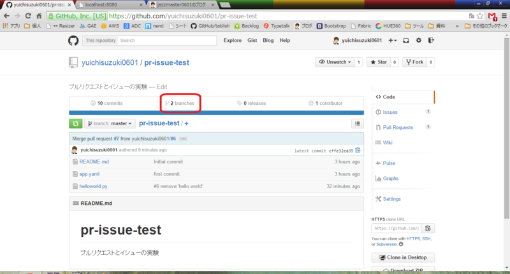
Task: Open the Backlog bookmark
Action: [x=247, y=26]
